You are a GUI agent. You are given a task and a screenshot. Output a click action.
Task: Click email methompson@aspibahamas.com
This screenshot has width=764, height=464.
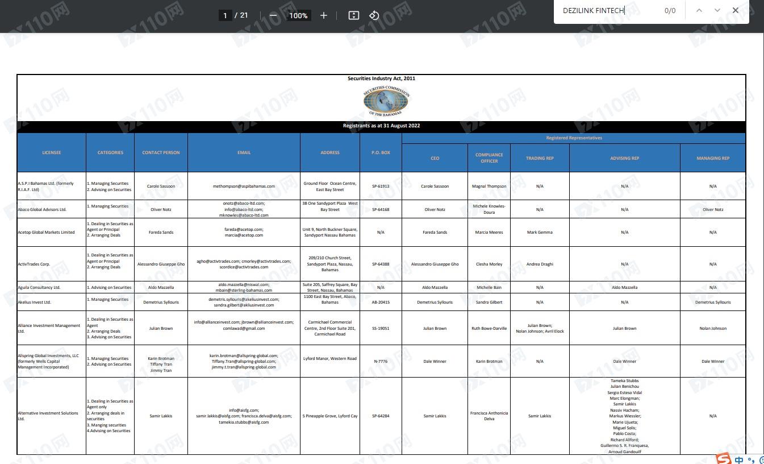coord(244,186)
